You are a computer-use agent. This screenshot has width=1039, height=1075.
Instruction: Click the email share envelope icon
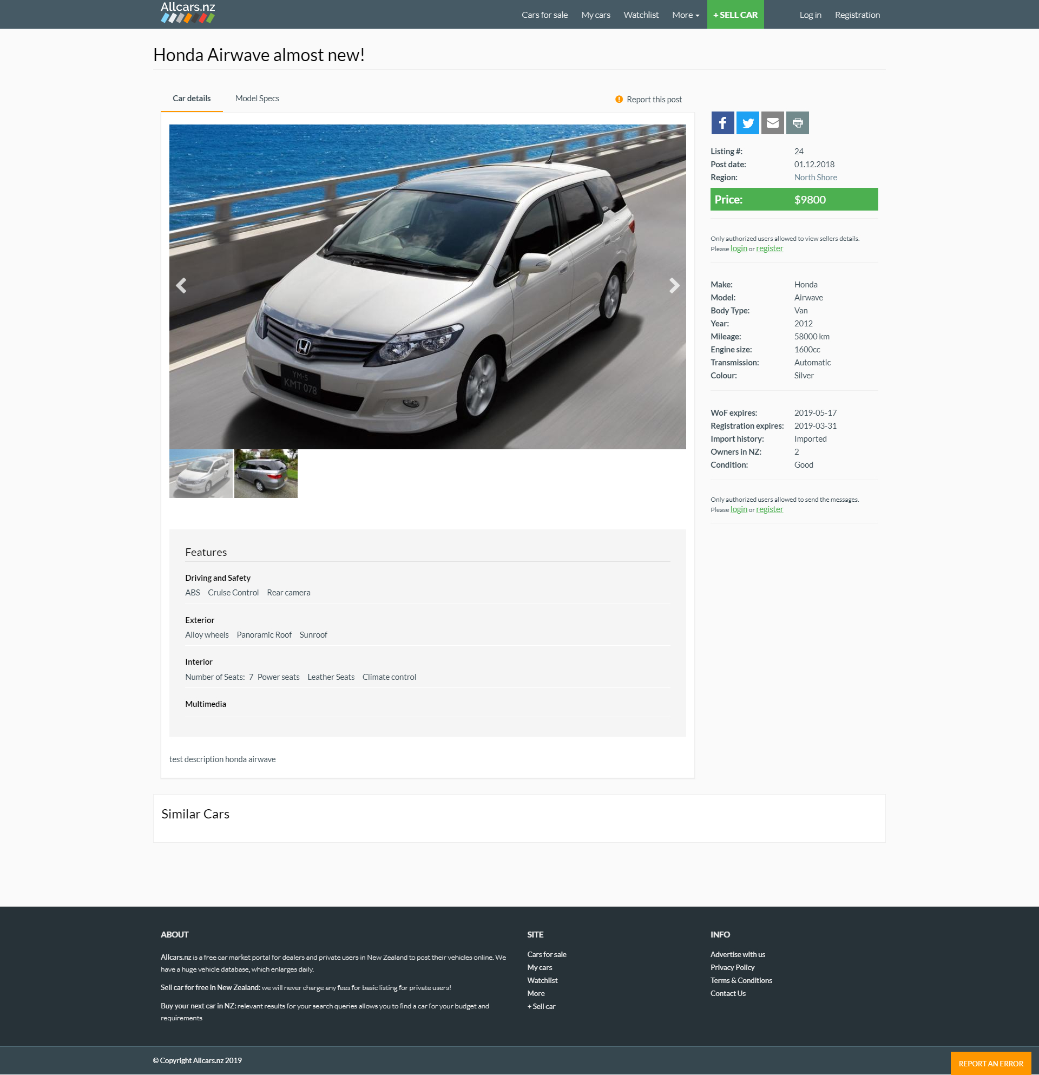772,123
